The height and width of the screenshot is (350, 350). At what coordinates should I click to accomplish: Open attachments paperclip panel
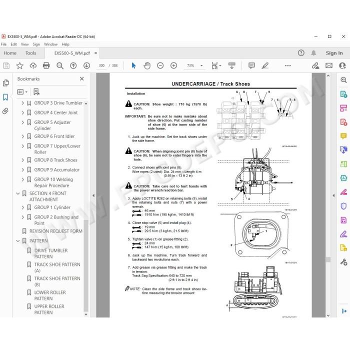5,111
